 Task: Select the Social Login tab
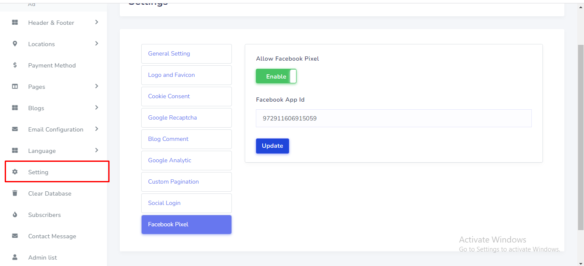186,203
